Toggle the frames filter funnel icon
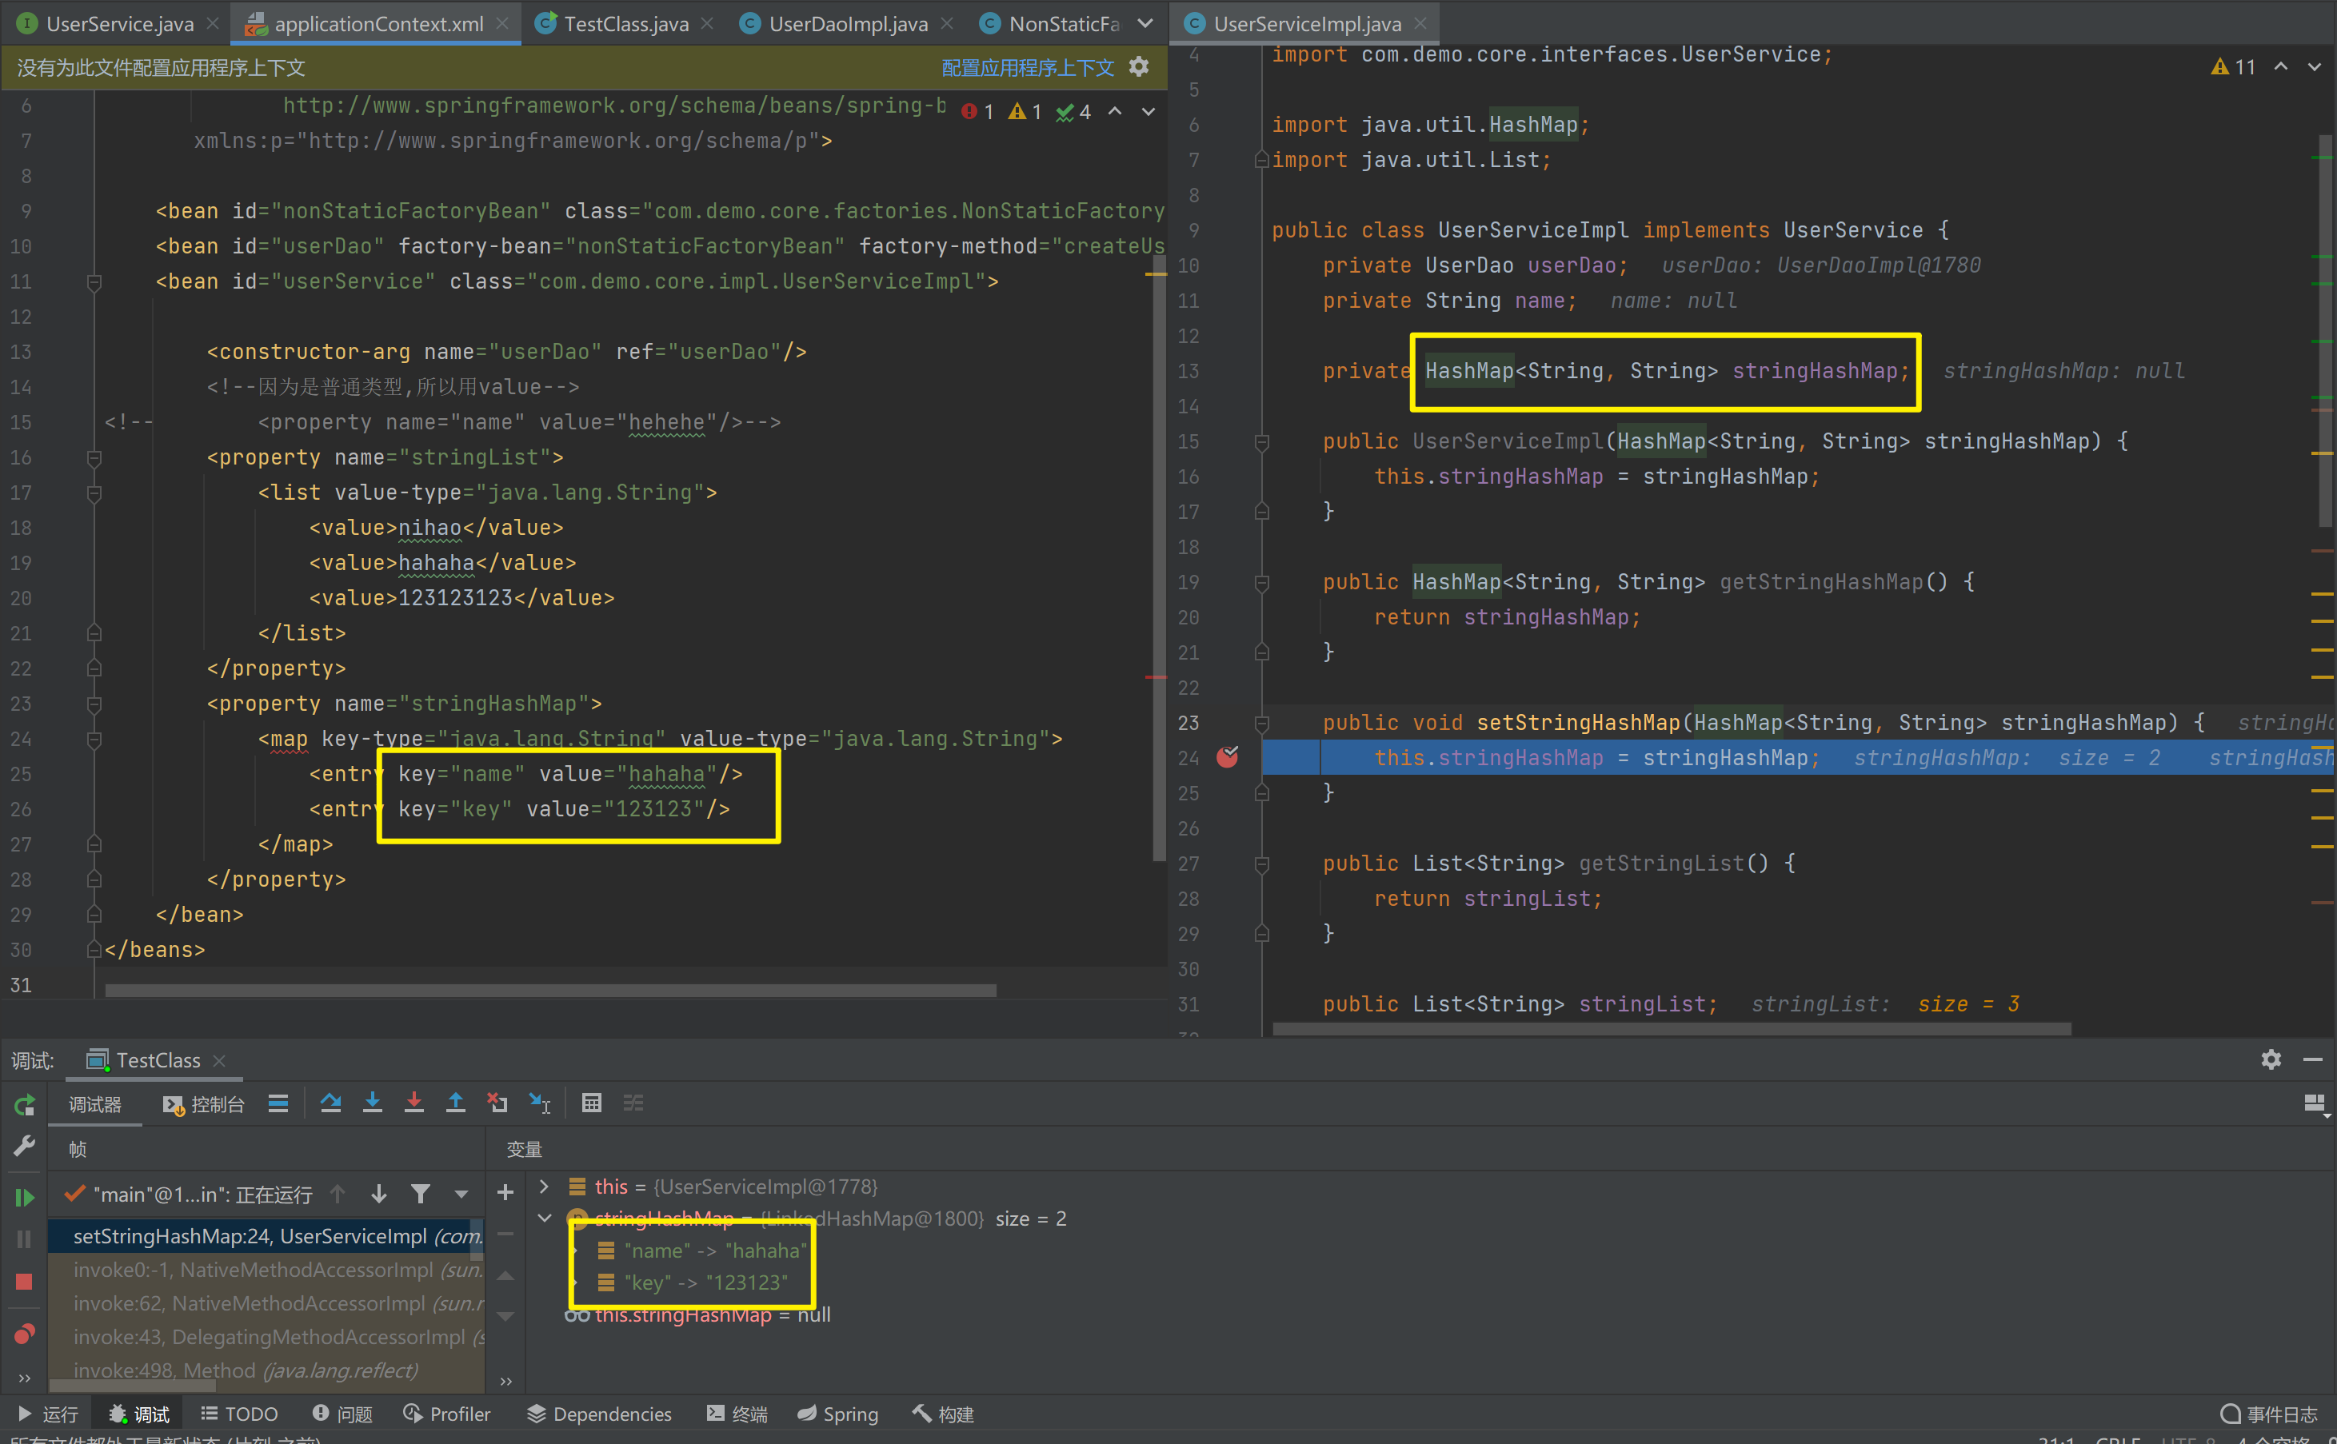This screenshot has height=1444, width=2337. point(420,1194)
